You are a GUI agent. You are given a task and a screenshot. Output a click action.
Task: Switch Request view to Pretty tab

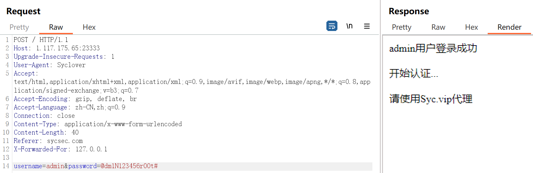19,27
